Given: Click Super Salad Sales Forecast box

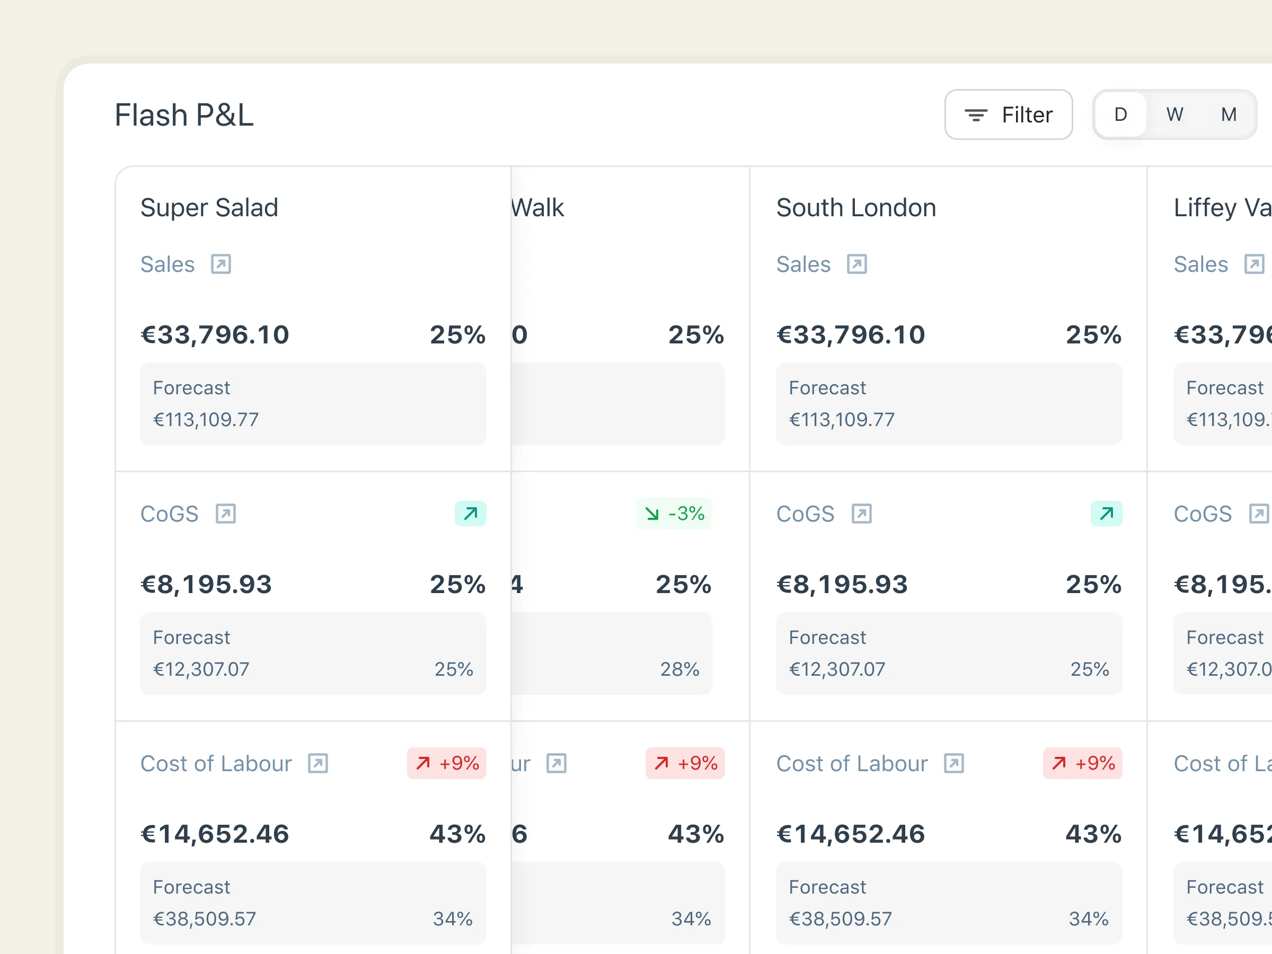Looking at the screenshot, I should tap(313, 404).
